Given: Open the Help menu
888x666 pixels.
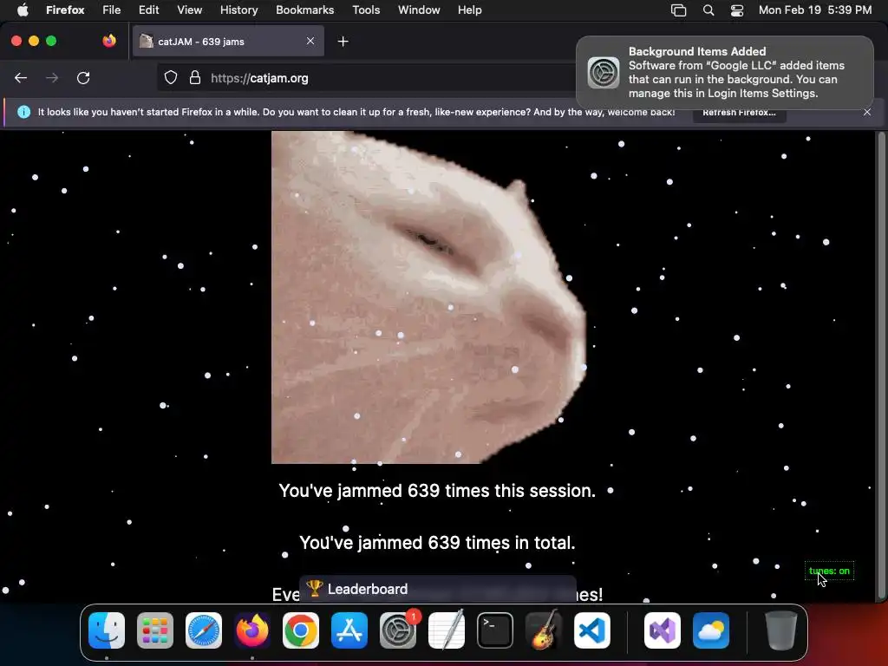Looking at the screenshot, I should pos(469,10).
